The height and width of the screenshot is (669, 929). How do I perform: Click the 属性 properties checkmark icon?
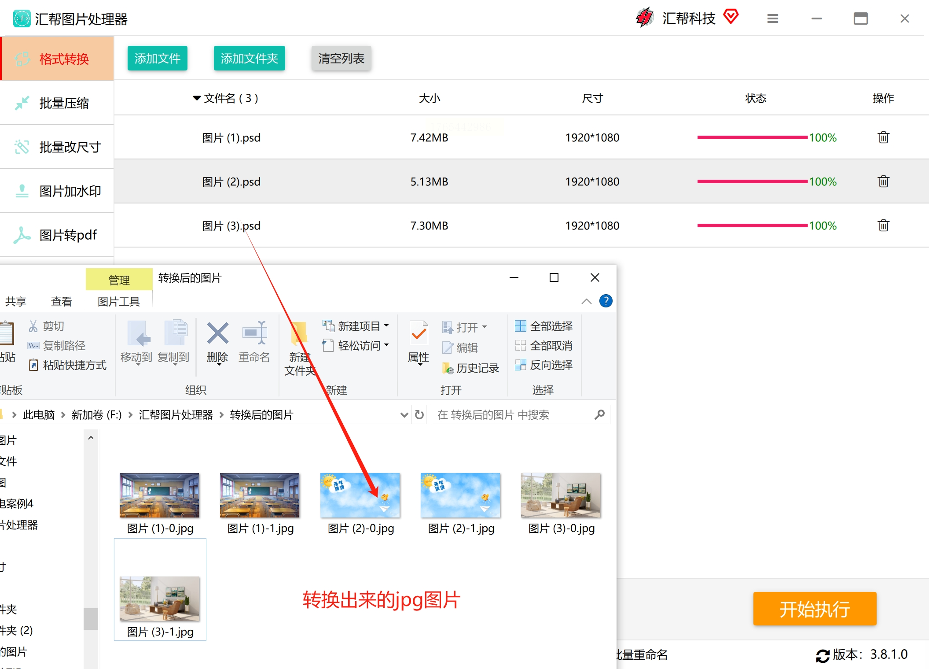(419, 334)
